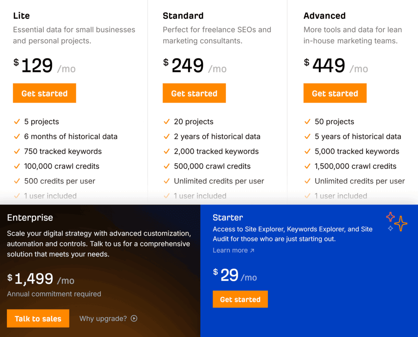The image size is (418, 337).
Task: Click the checkmark beside "1,500,000 crawl credits"
Action: click(307, 166)
